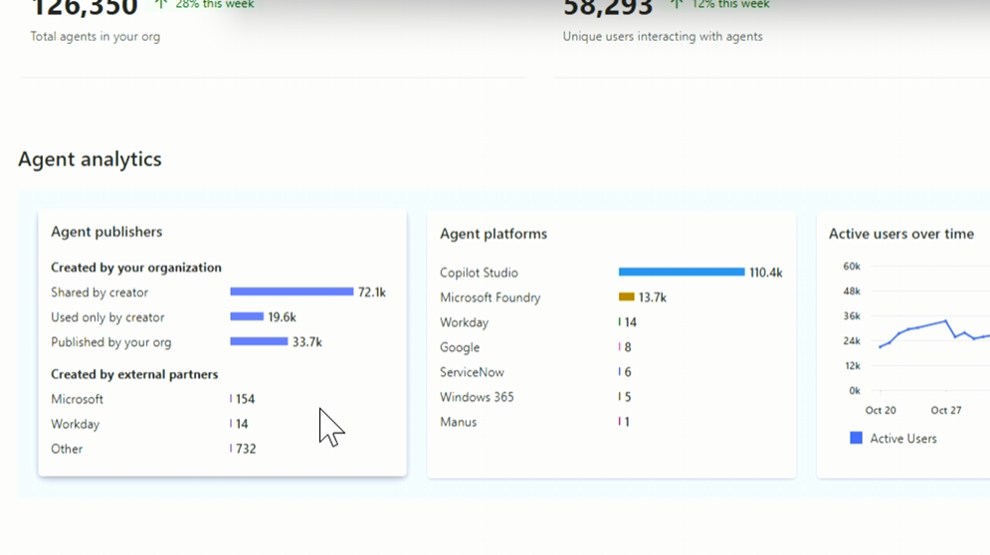Image resolution: width=990 pixels, height=555 pixels.
Task: Select the Used only by creator bar
Action: tap(247, 317)
